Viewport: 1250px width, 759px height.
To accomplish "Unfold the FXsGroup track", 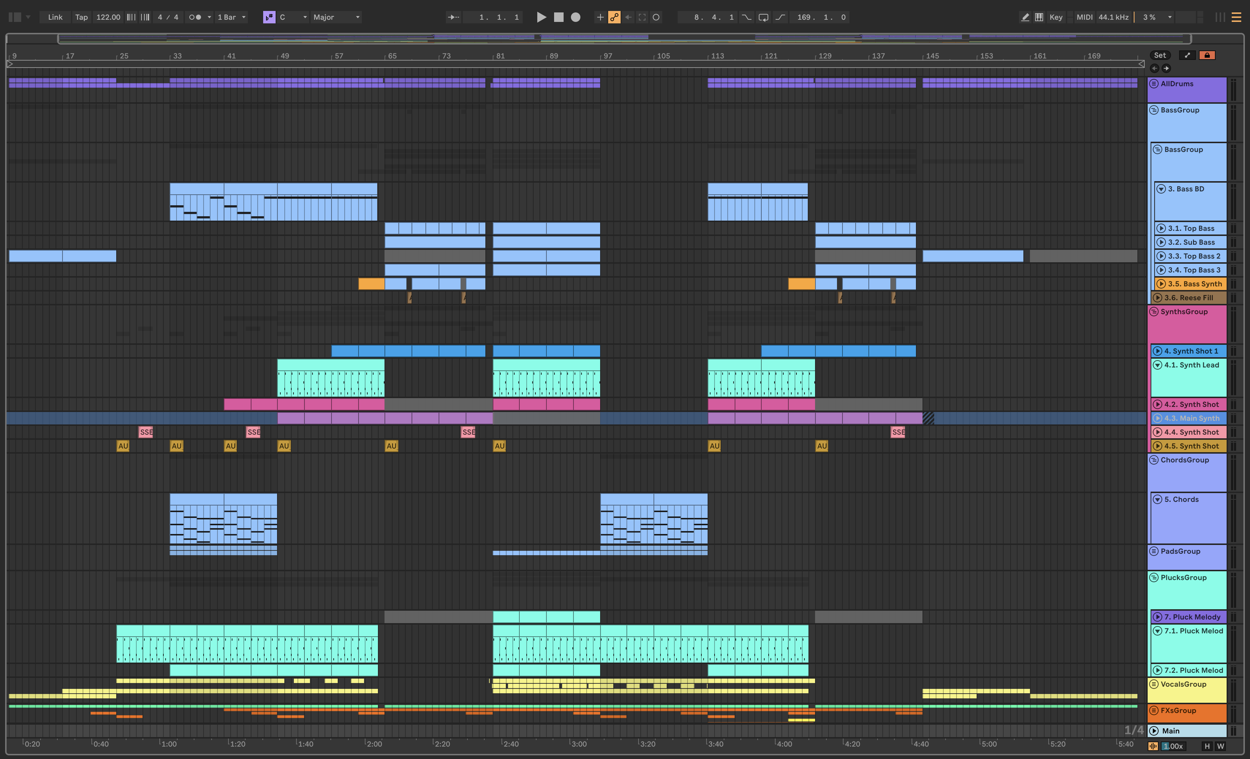I will click(1154, 710).
